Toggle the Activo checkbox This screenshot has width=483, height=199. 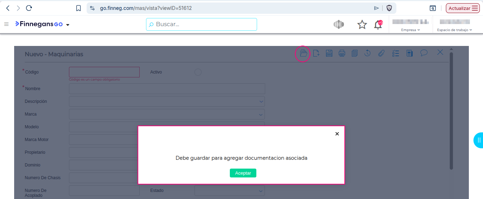[x=198, y=72]
